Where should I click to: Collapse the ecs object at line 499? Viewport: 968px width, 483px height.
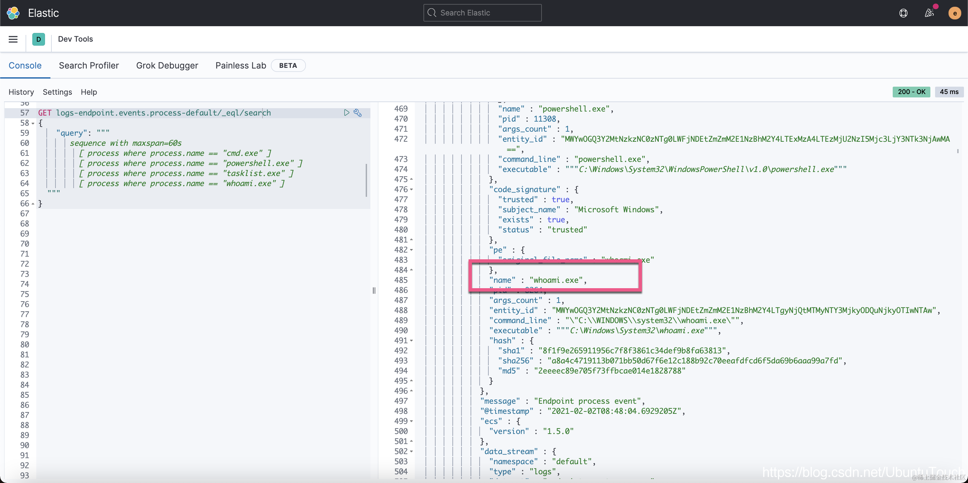(411, 422)
